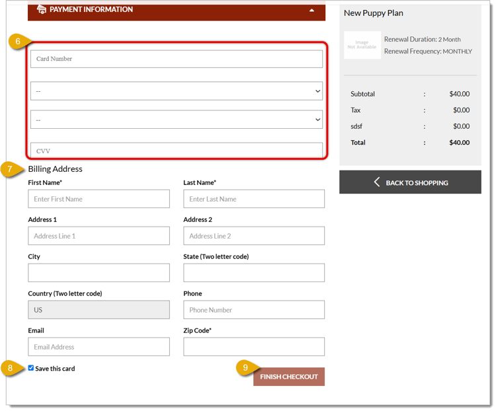Focus the Enter Last Name field
This screenshot has width=496, height=411.
point(254,199)
